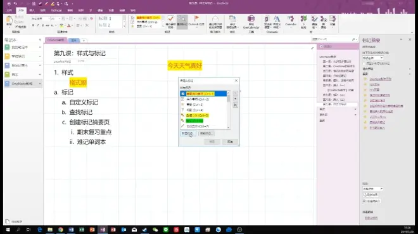Select the green highlighted tag row

click(x=204, y=121)
